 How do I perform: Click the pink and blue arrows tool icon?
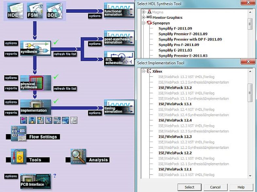[x=24, y=120]
